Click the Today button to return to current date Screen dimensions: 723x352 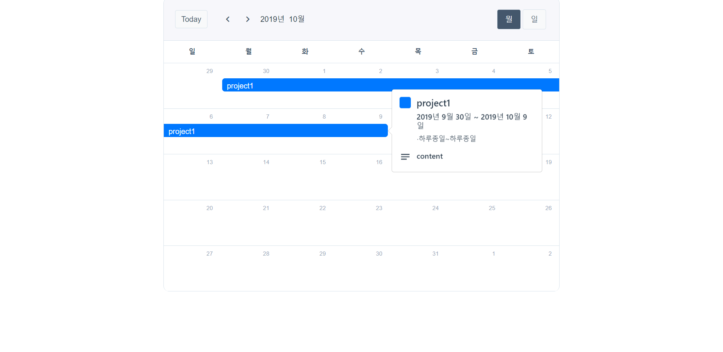pos(191,19)
